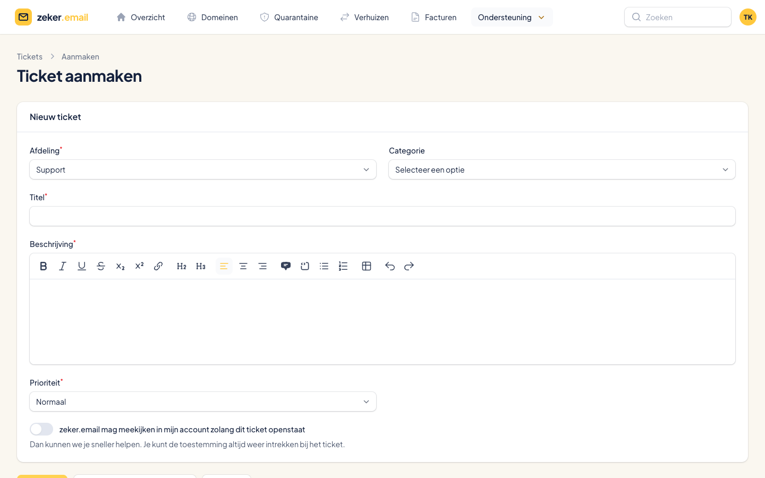Start a numbered list
The width and height of the screenshot is (765, 478).
point(343,266)
